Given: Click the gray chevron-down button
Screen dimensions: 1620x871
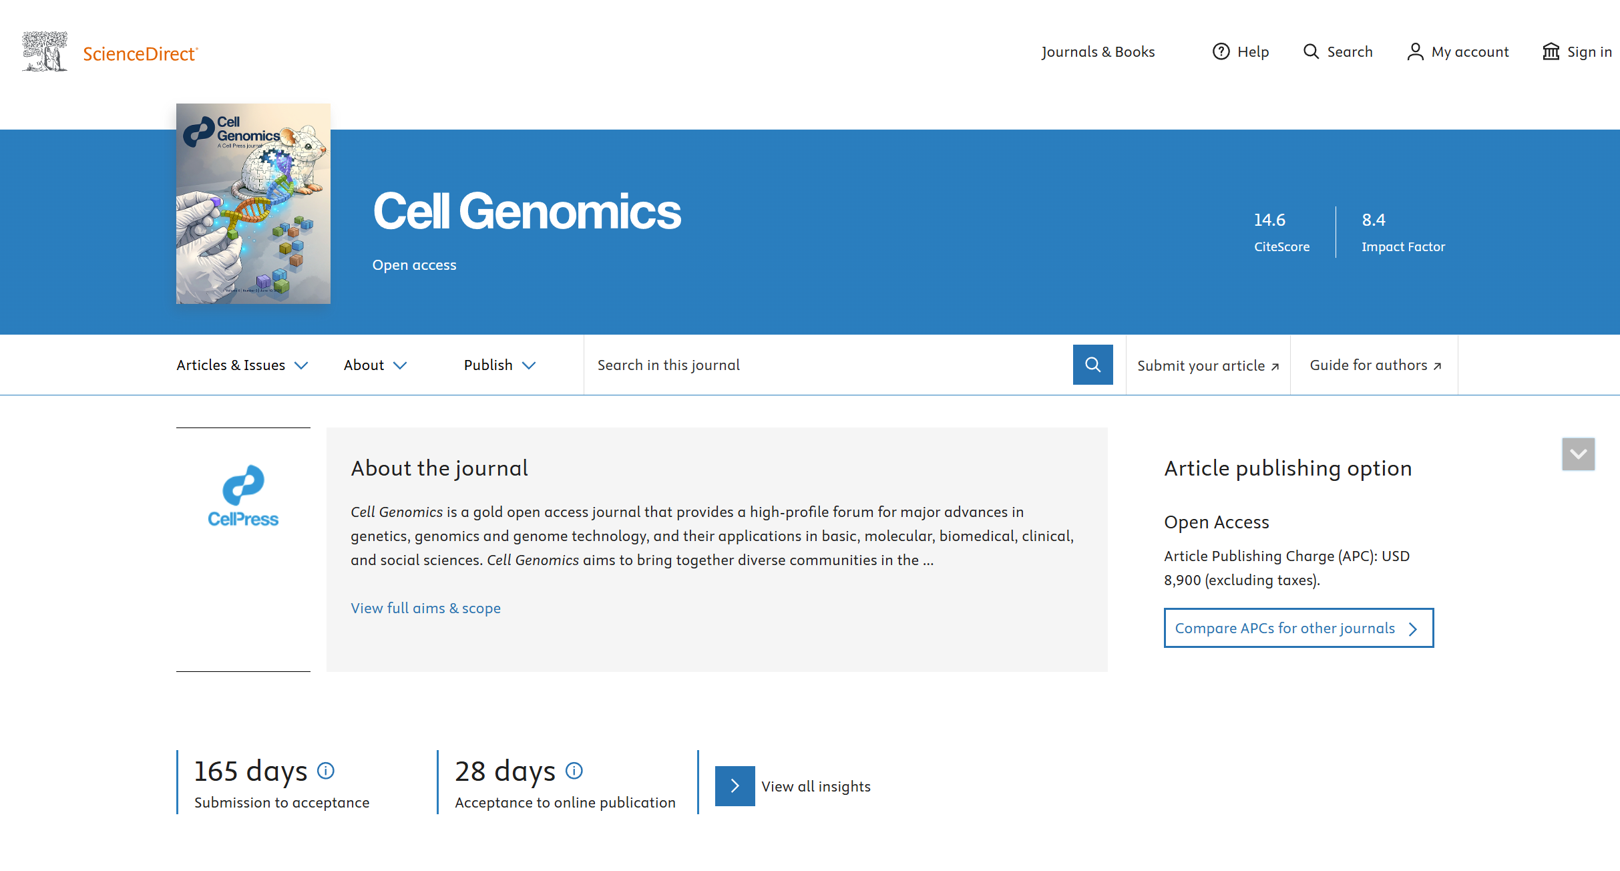Looking at the screenshot, I should click(1579, 454).
